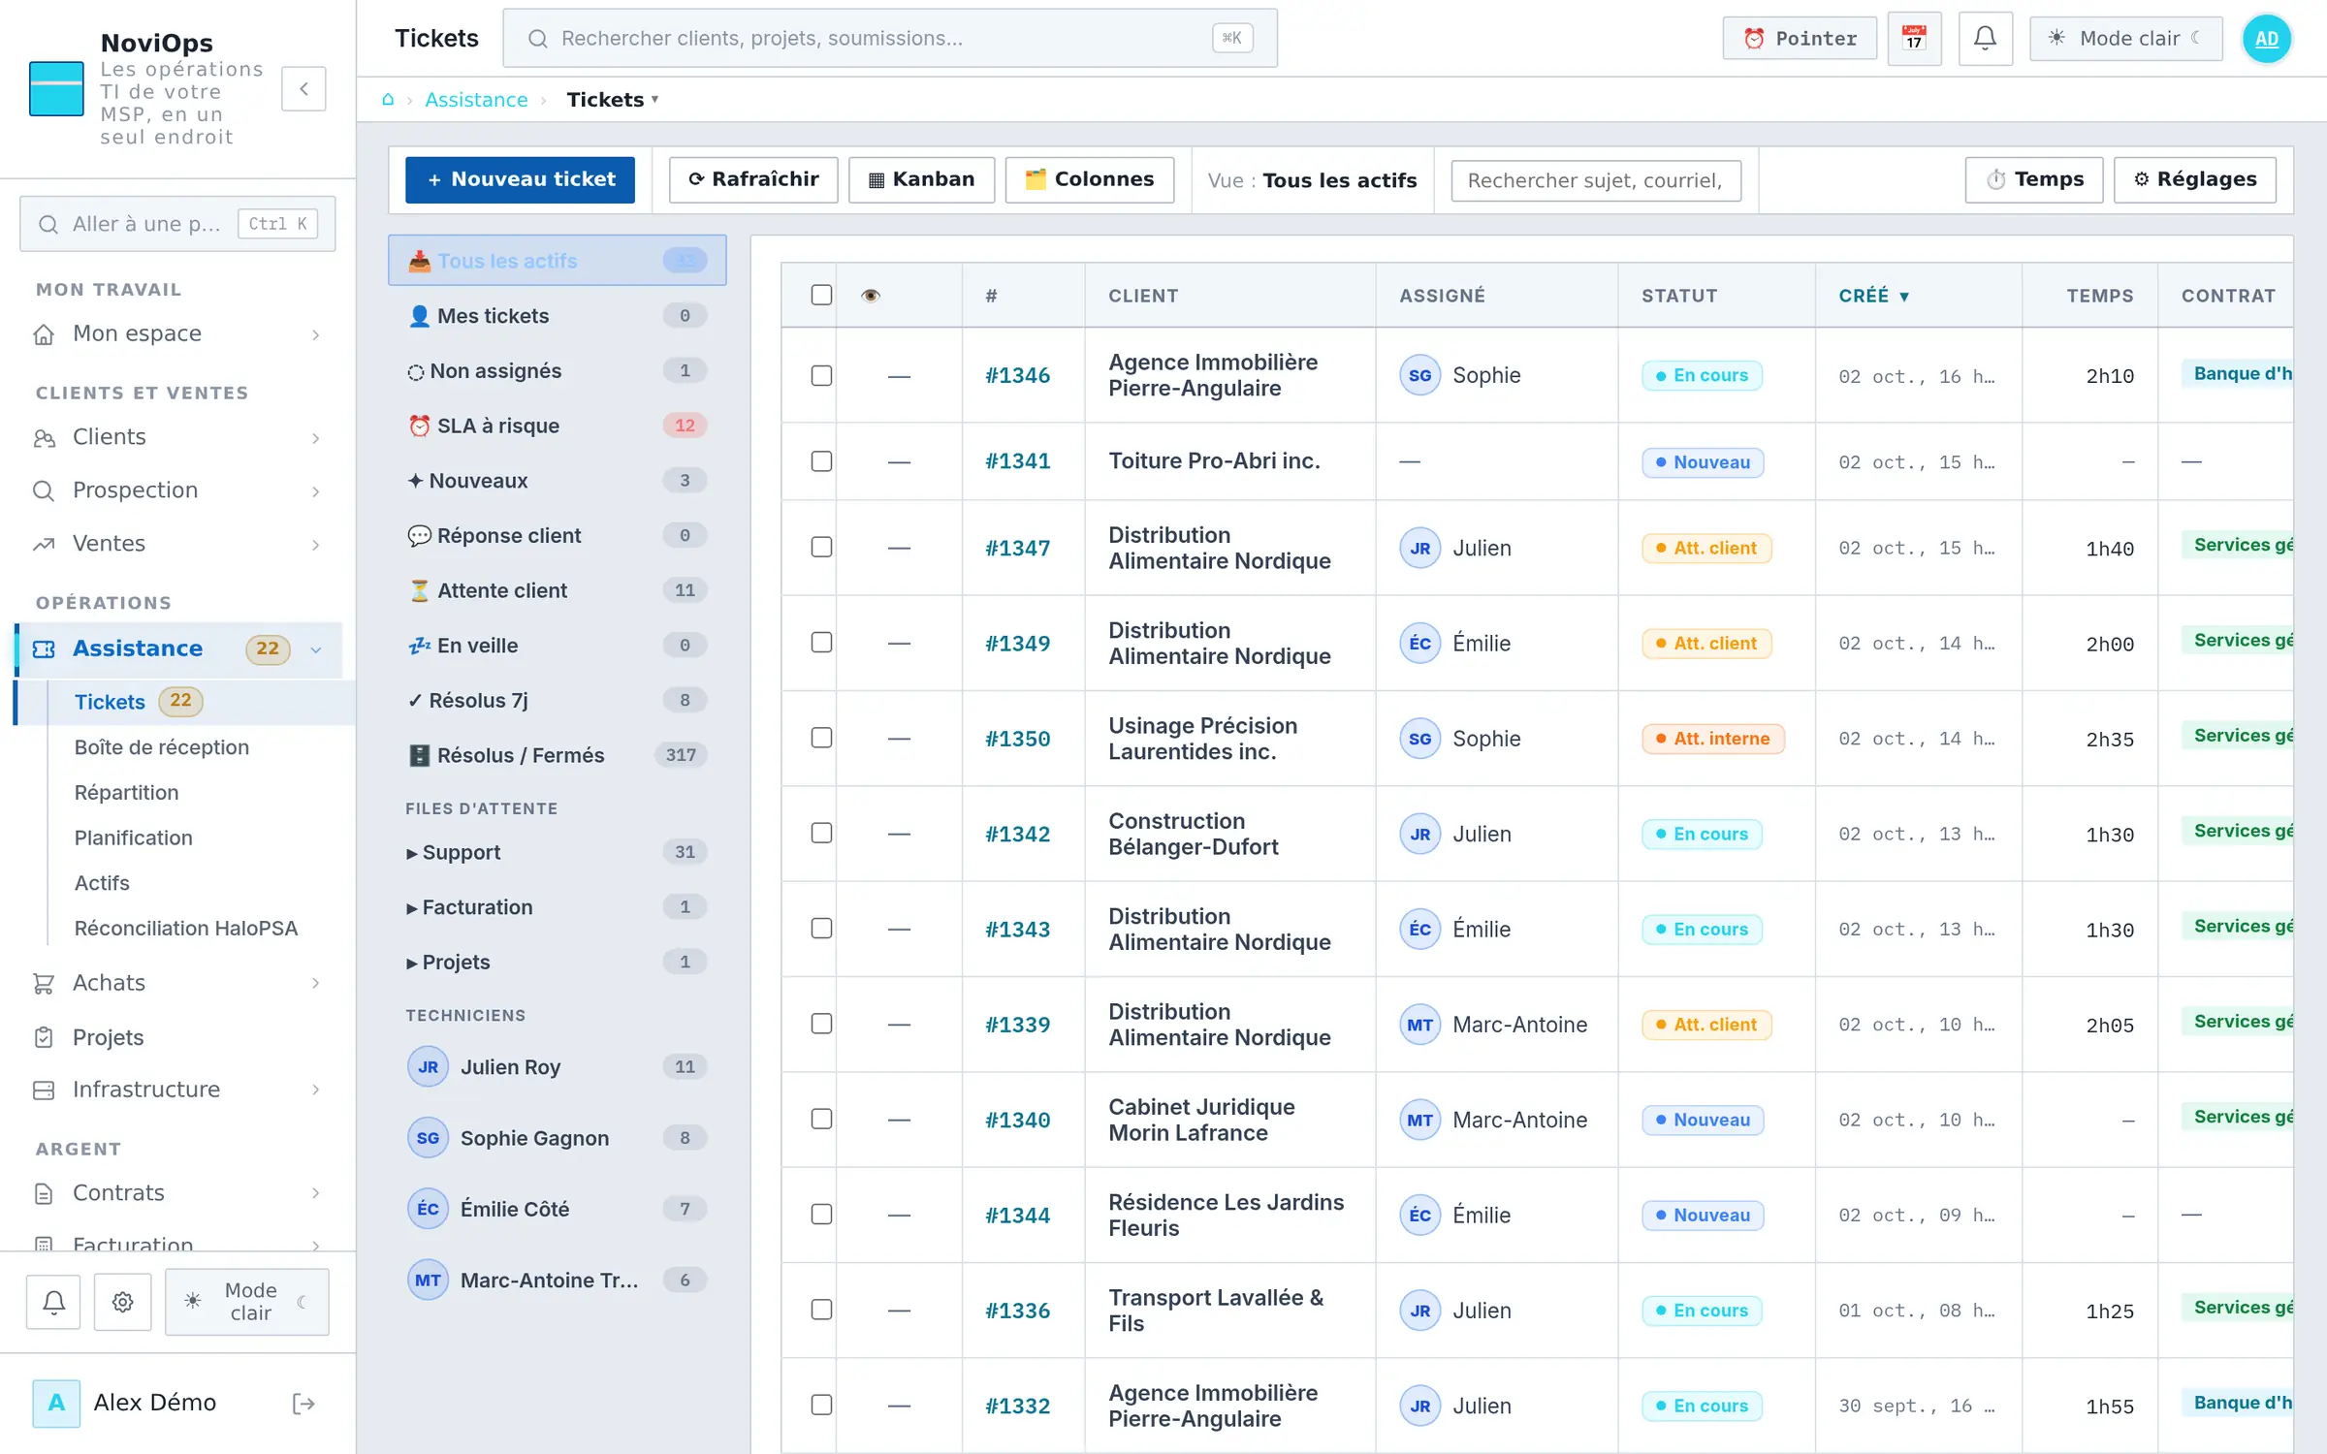Open Boîte de réception in sidebar

click(x=161, y=747)
